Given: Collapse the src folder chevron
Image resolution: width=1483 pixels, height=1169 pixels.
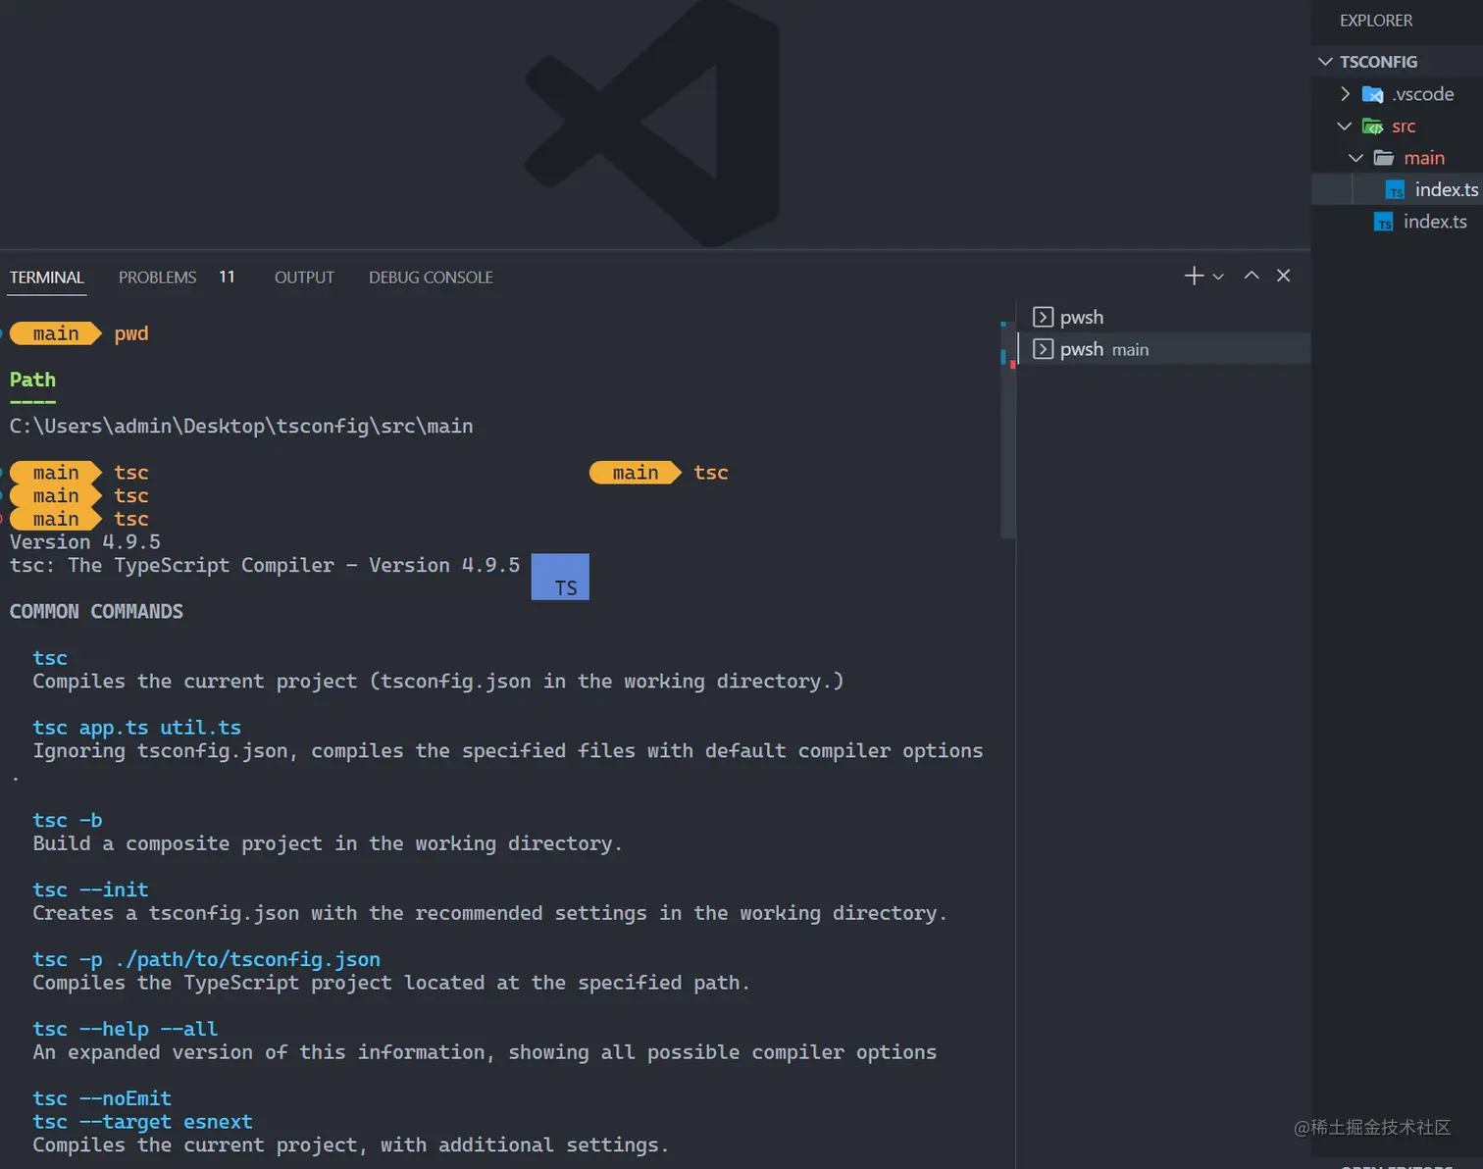Looking at the screenshot, I should click(1345, 127).
